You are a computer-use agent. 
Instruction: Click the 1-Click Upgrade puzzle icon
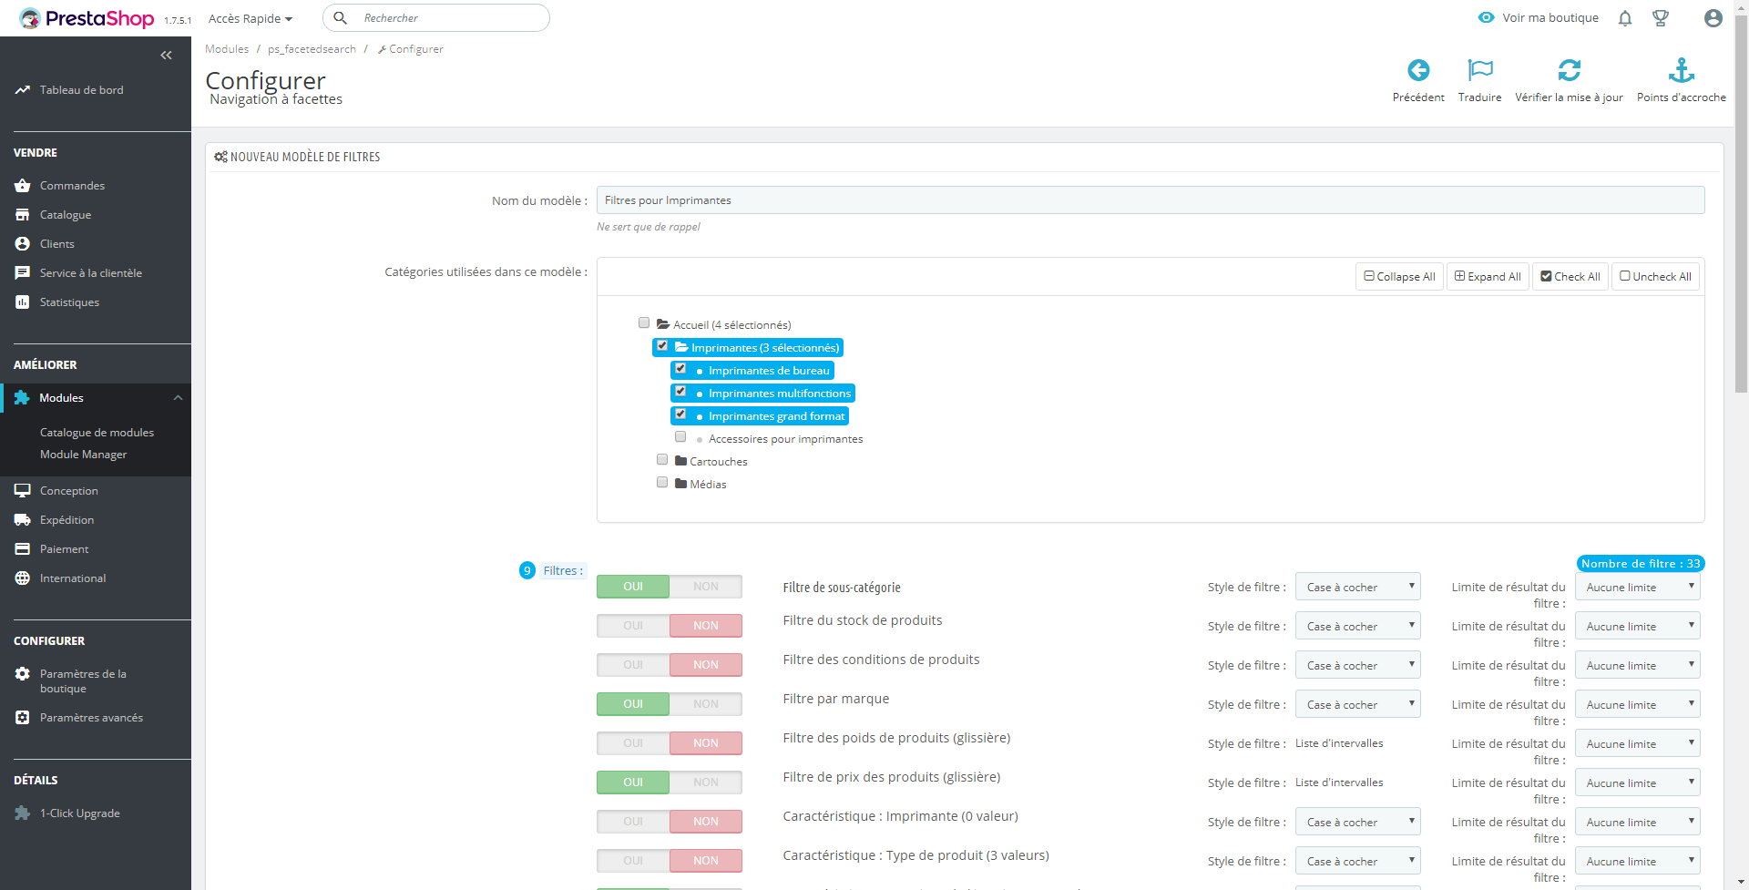[23, 813]
